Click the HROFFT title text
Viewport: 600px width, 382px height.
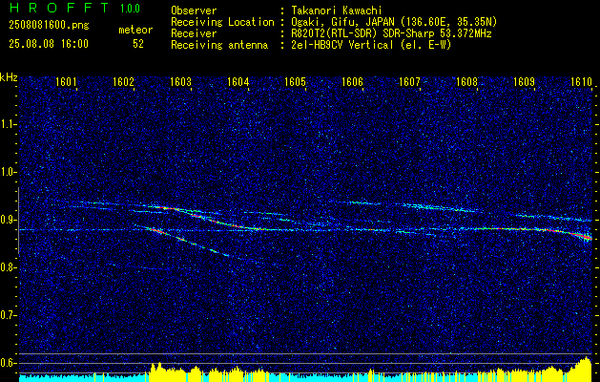[58, 8]
